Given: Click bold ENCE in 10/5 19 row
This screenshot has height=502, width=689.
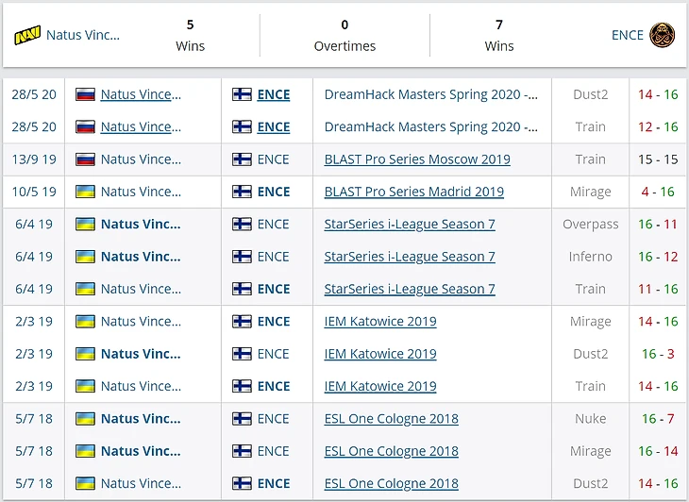Looking at the screenshot, I should 274,192.
